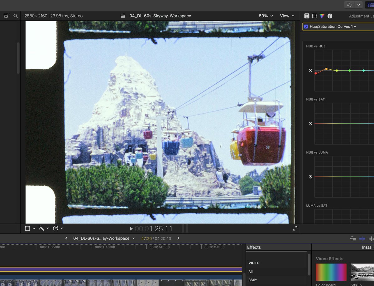374x286 pixels.
Task: Click the HUE vs LUMA curve line
Action: (x=344, y=177)
